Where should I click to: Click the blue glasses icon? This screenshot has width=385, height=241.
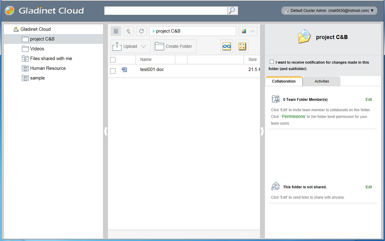tap(227, 46)
